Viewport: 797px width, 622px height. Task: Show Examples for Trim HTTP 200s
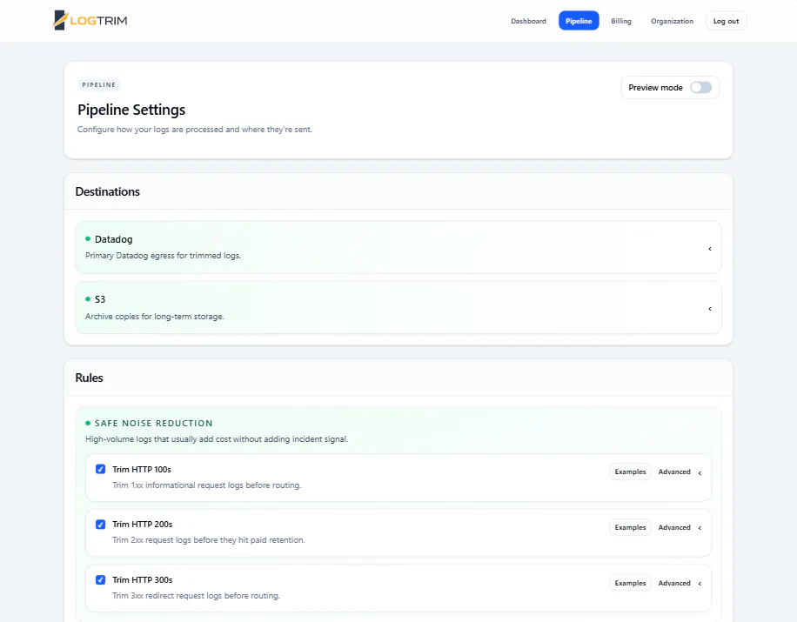coord(630,527)
